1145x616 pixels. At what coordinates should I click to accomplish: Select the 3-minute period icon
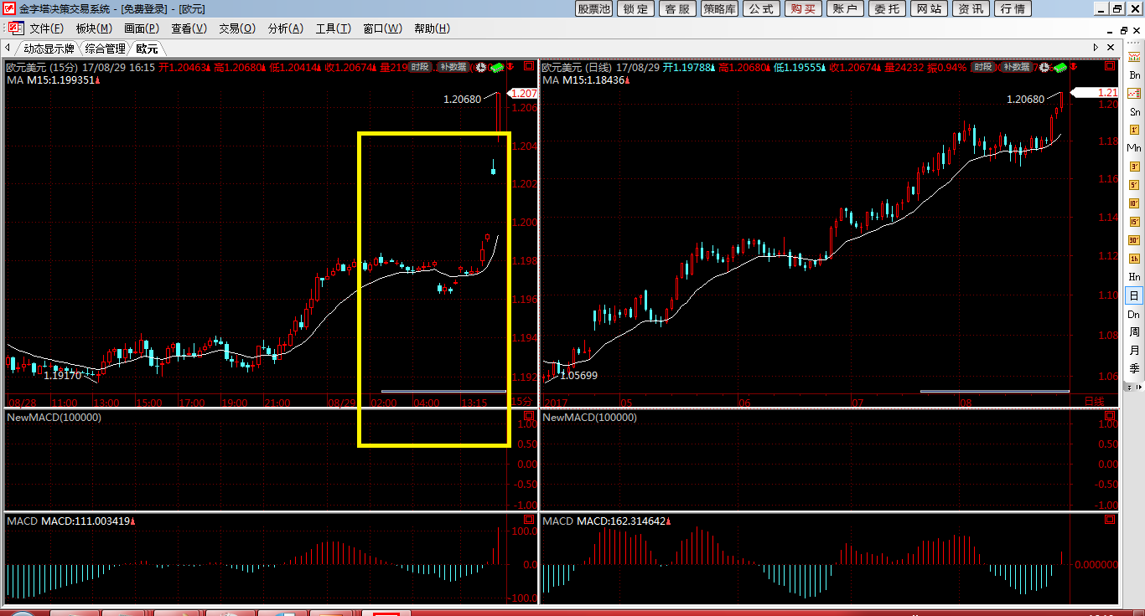(x=1134, y=167)
